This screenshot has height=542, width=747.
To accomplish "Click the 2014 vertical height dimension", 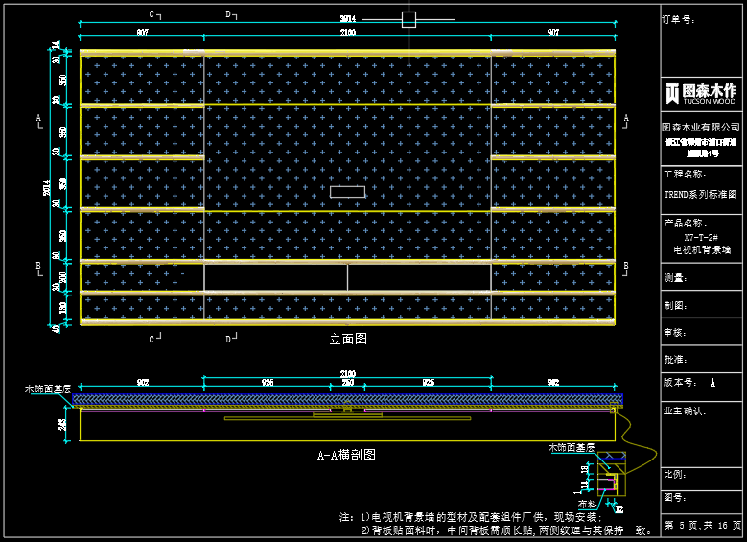I will click(x=48, y=188).
